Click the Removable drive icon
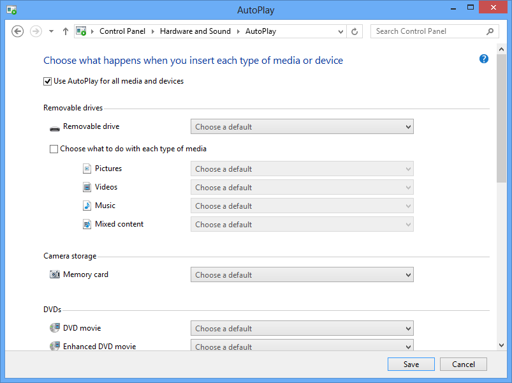Viewport: 512px width, 383px height. tap(54, 127)
